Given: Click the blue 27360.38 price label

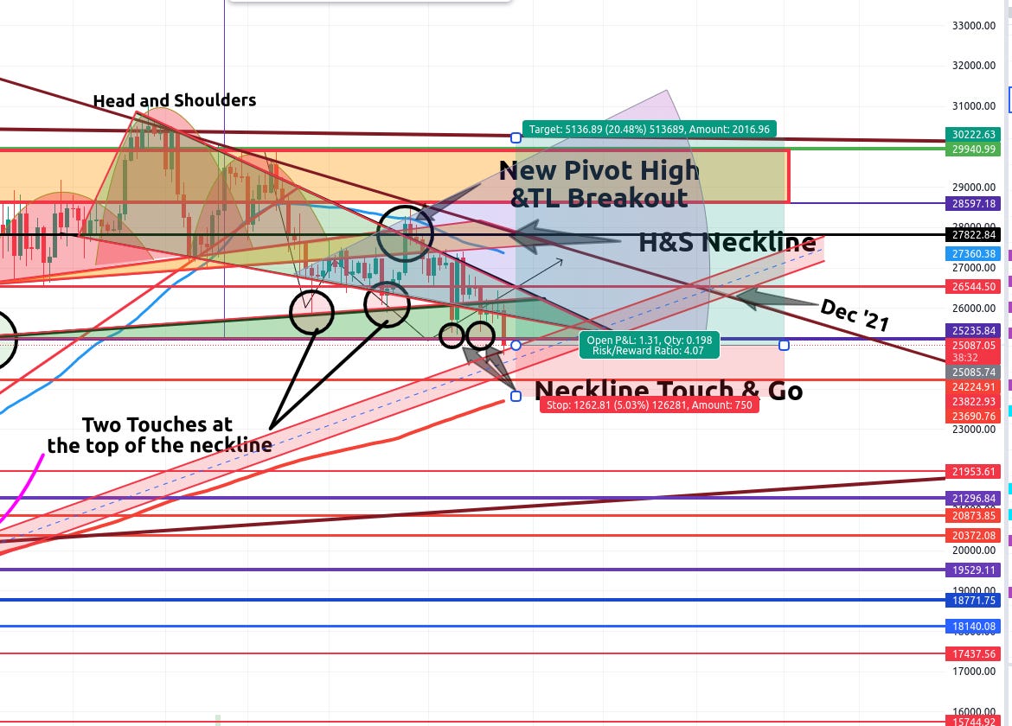Looking at the screenshot, I should click(974, 253).
